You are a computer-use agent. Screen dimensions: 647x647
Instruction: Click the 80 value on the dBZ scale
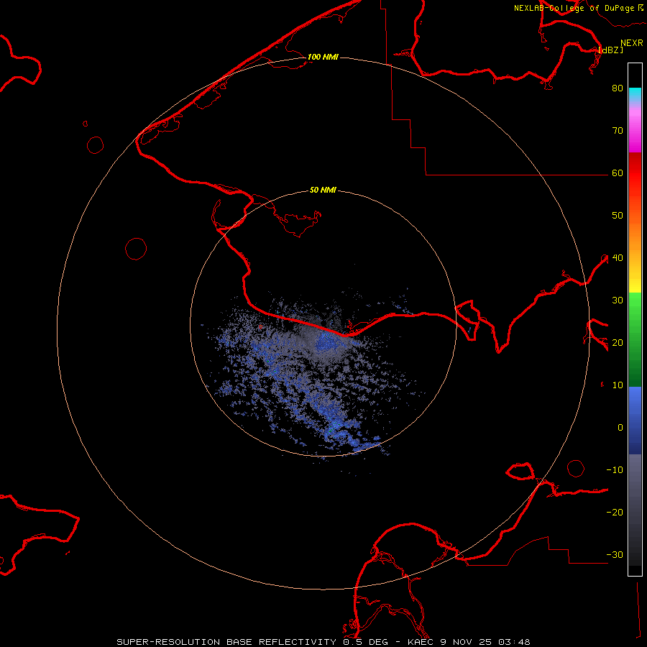coord(618,88)
